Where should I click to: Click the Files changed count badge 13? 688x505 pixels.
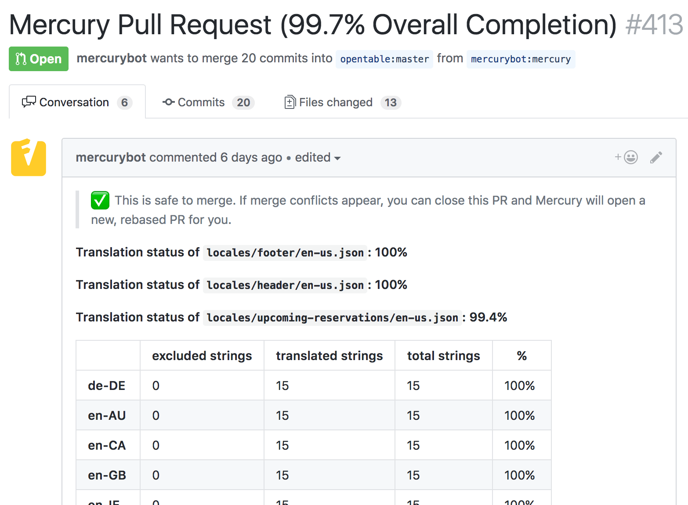391,102
